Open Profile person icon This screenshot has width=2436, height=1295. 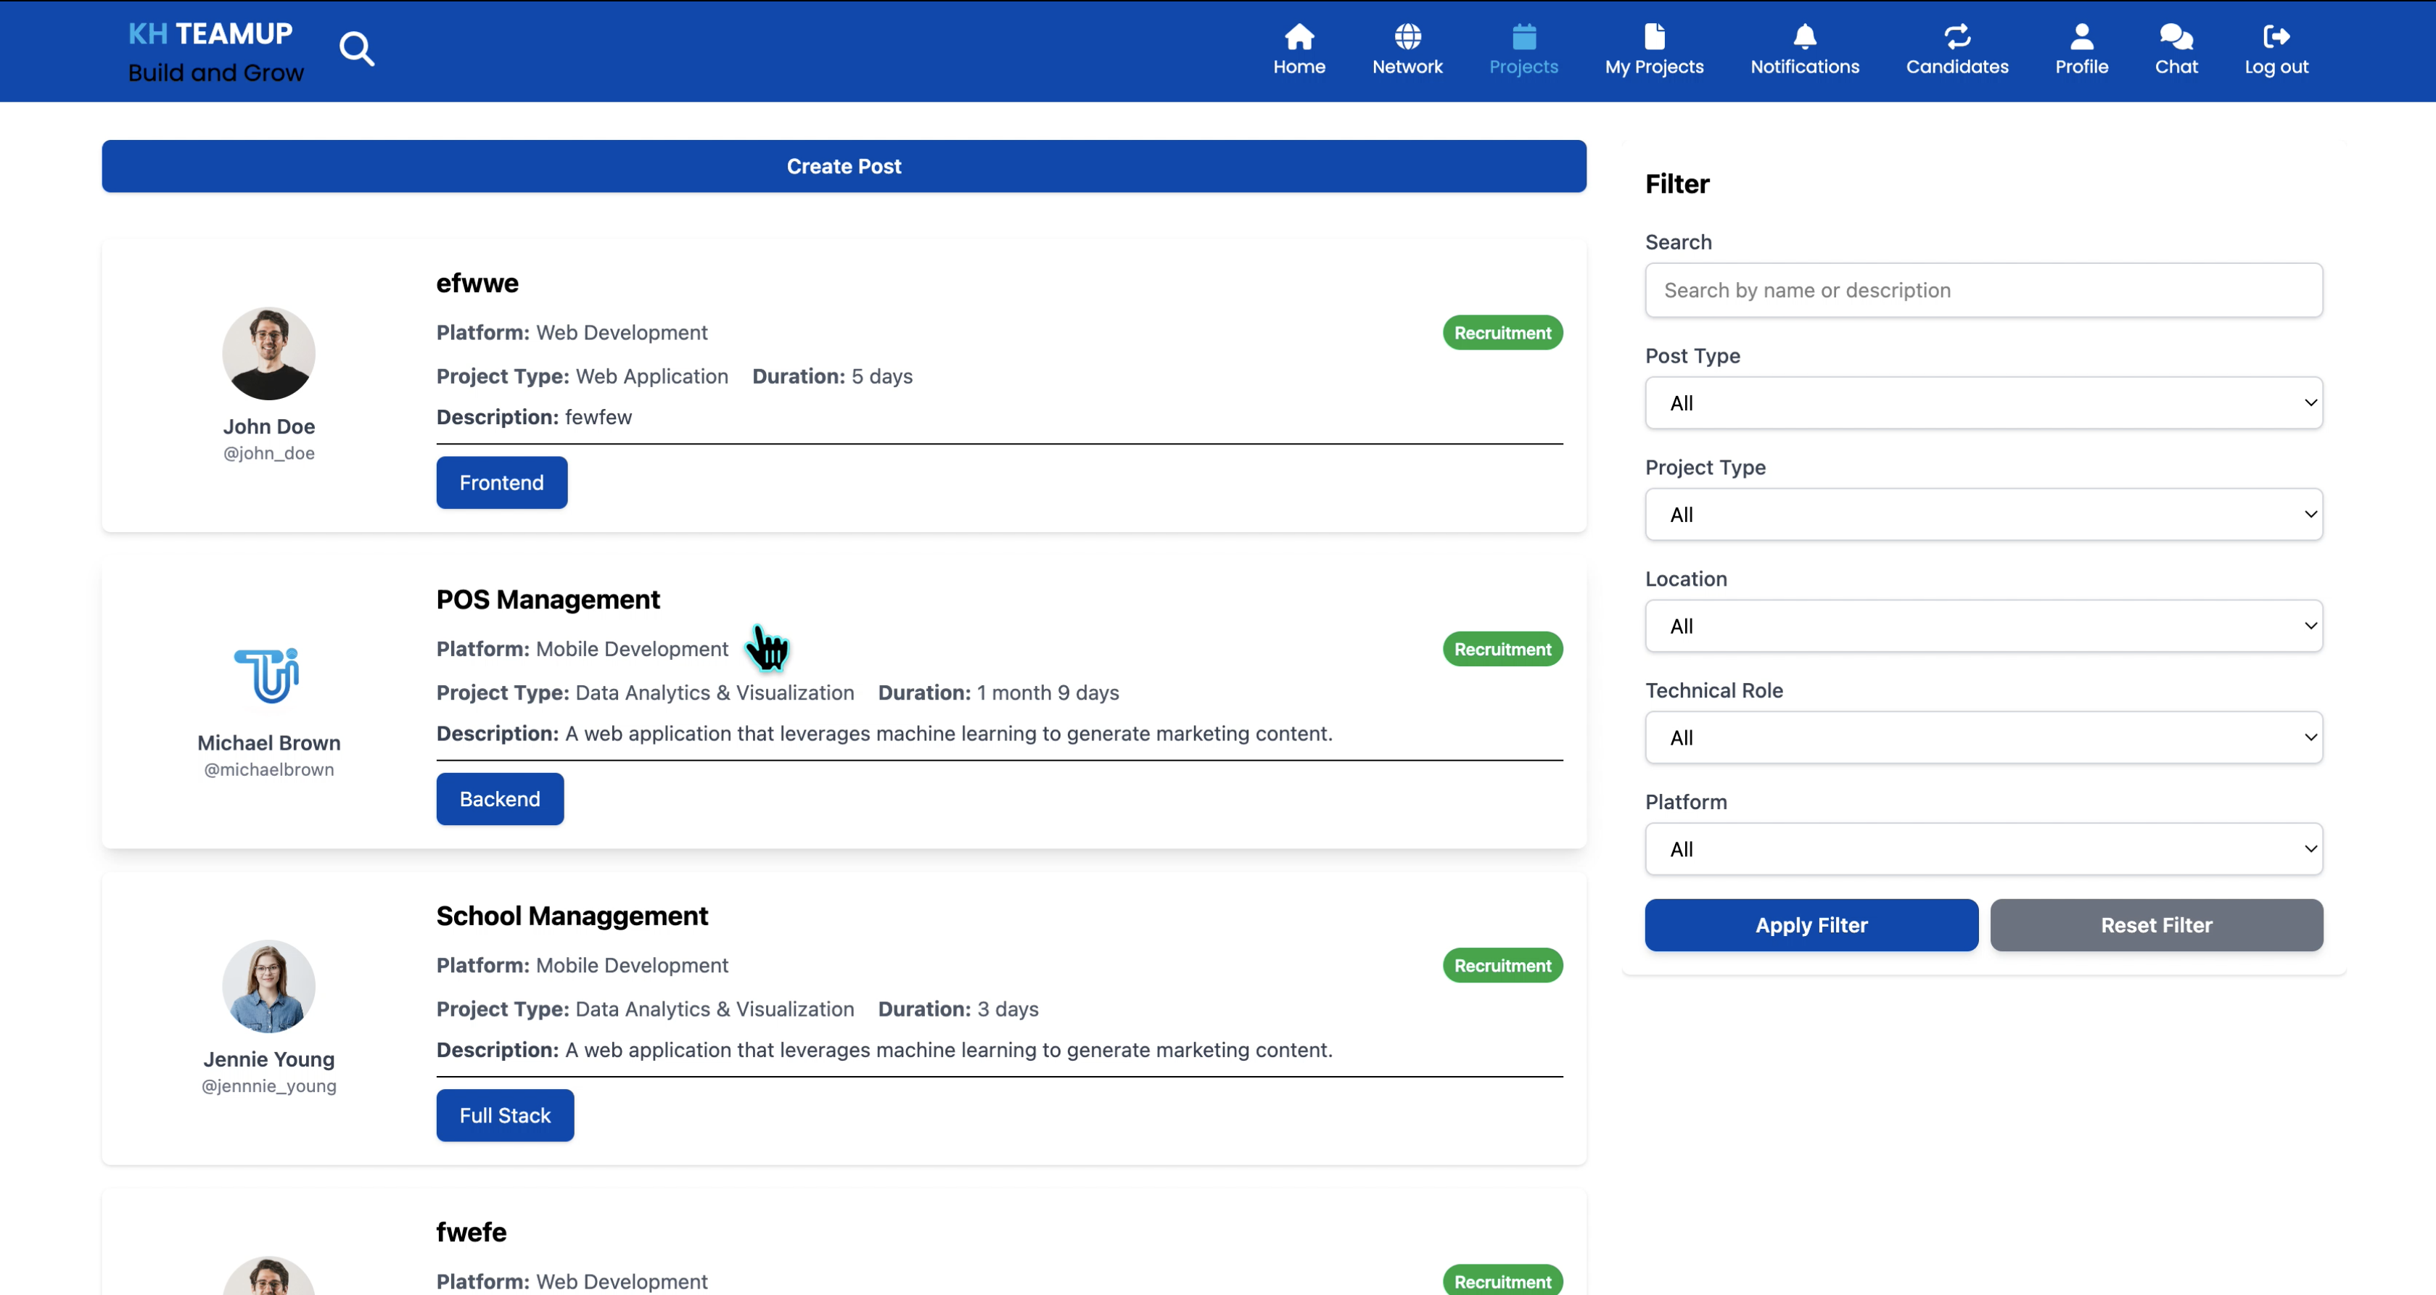pos(2081,38)
